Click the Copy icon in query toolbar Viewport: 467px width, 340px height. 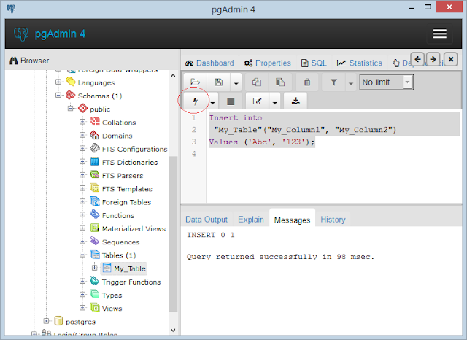point(257,82)
